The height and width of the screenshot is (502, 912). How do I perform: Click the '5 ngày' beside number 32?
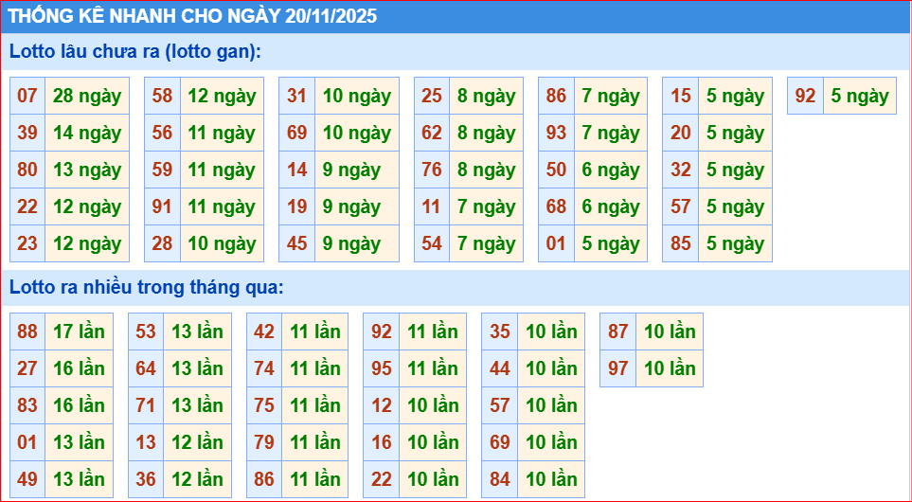click(735, 170)
